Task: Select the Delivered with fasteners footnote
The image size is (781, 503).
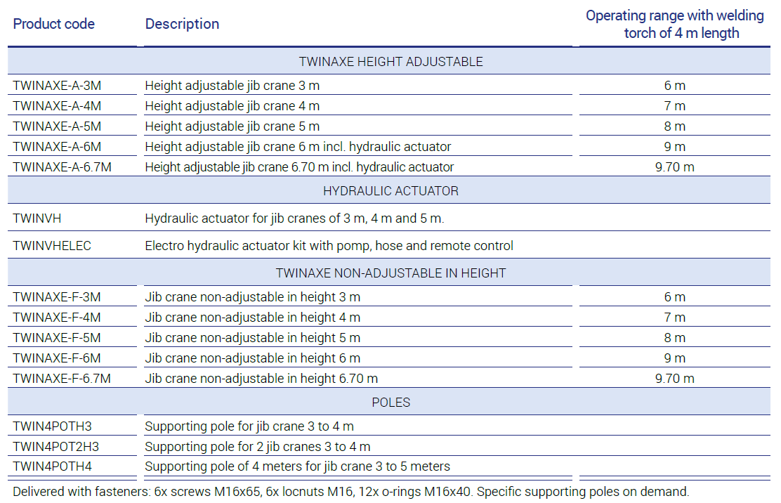Action: coord(350,492)
